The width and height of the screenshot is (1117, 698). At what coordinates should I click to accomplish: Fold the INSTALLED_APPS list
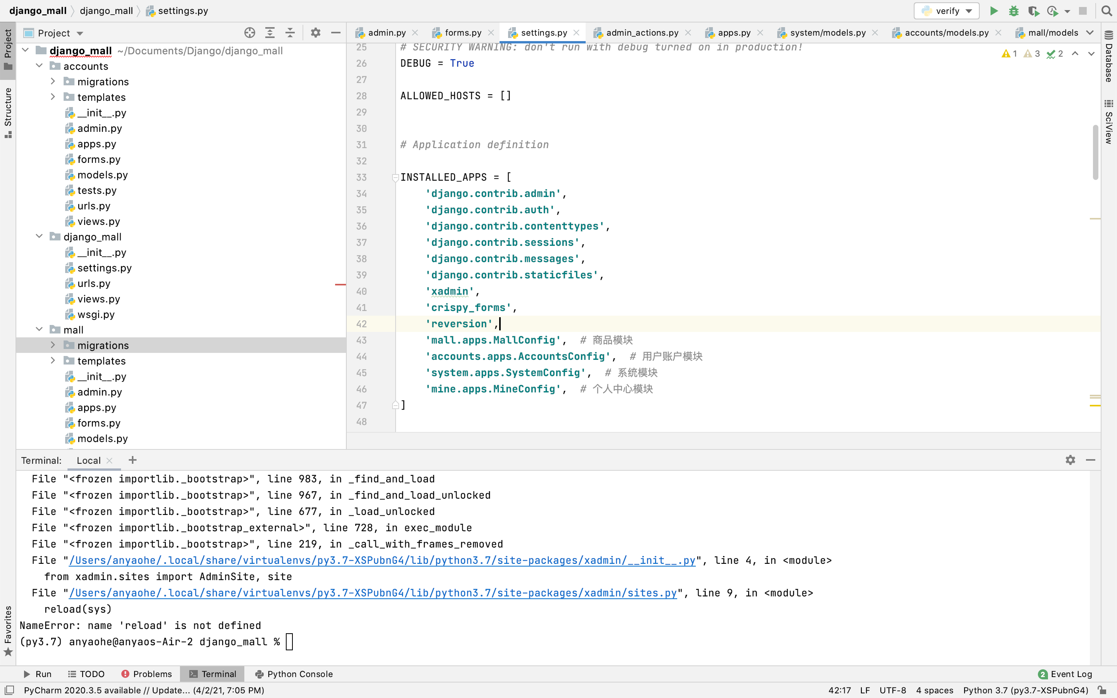[395, 177]
